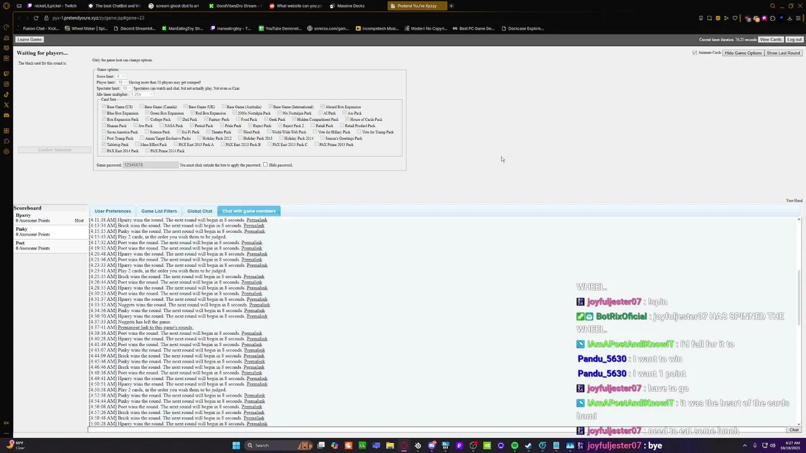Open File Explorer from the taskbar
This screenshot has height=453, width=806.
coord(390,445)
